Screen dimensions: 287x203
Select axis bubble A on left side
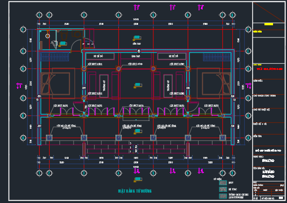click(23, 138)
